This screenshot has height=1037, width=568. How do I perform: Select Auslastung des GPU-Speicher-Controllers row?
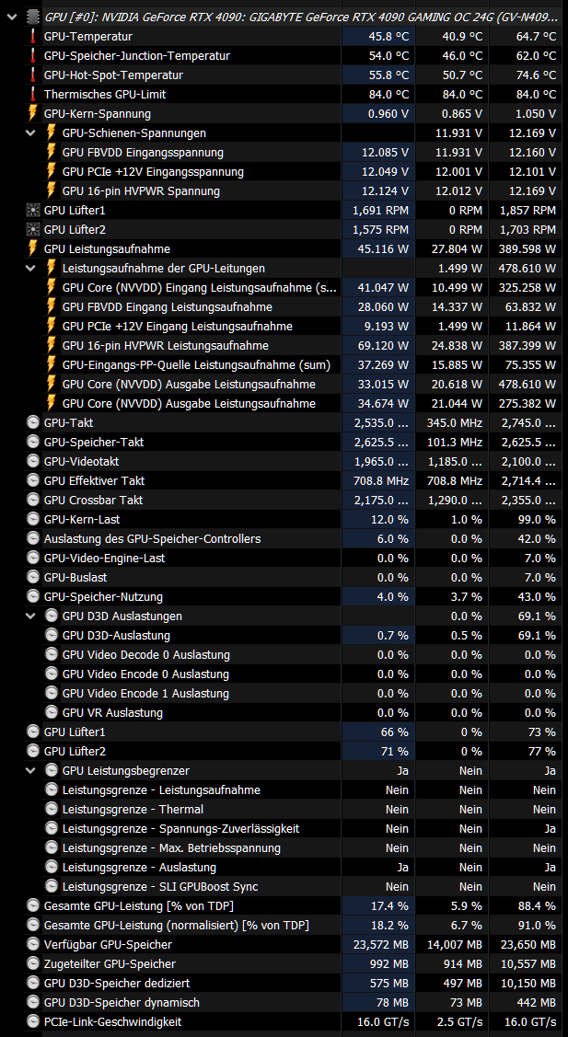(x=152, y=538)
